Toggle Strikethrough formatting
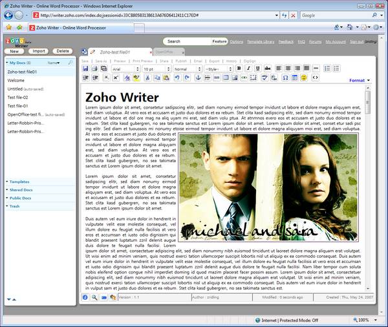Viewport: 388px width, 327px height. (267, 69)
